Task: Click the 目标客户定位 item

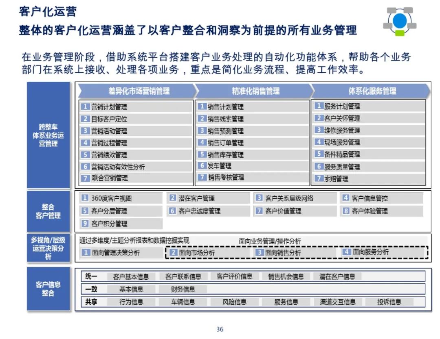Action: coord(136,119)
